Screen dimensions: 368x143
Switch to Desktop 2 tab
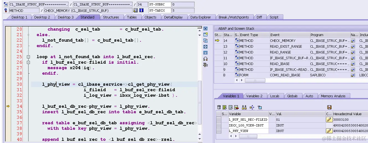coord(42,17)
